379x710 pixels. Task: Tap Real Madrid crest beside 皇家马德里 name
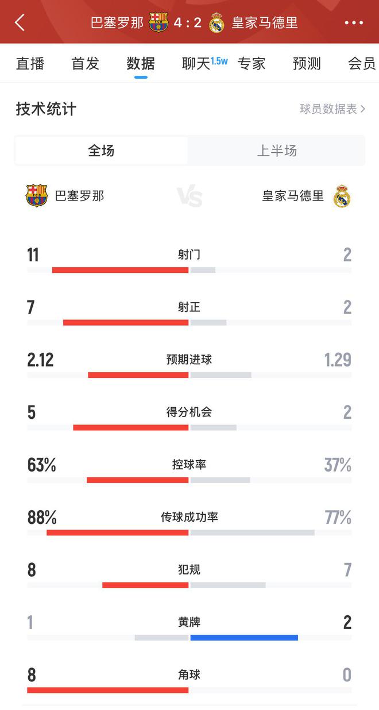[x=342, y=196]
